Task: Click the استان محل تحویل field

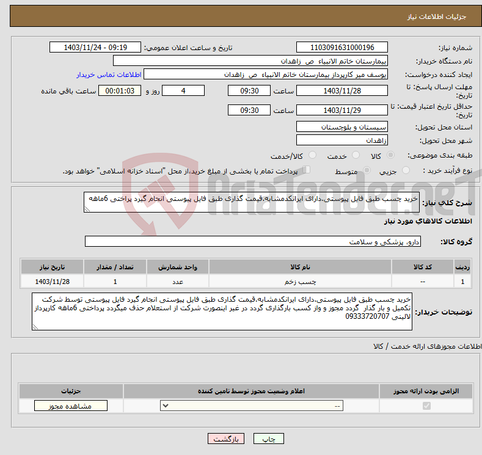Action: click(341, 126)
